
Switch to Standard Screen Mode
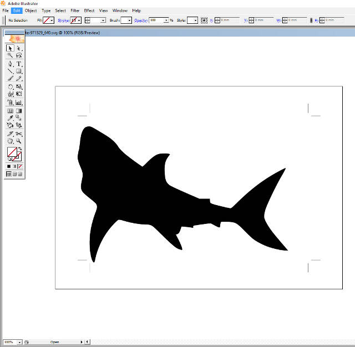pos(9,174)
